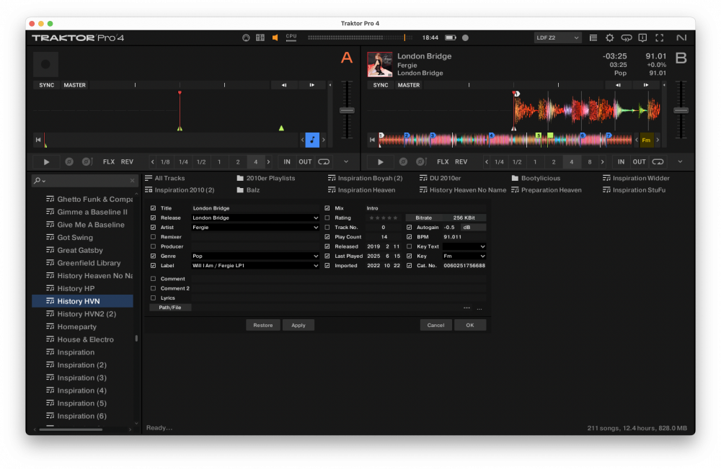The width and height of the screenshot is (721, 469).
Task: Click the metronome clock icon in header
Action: (x=246, y=37)
